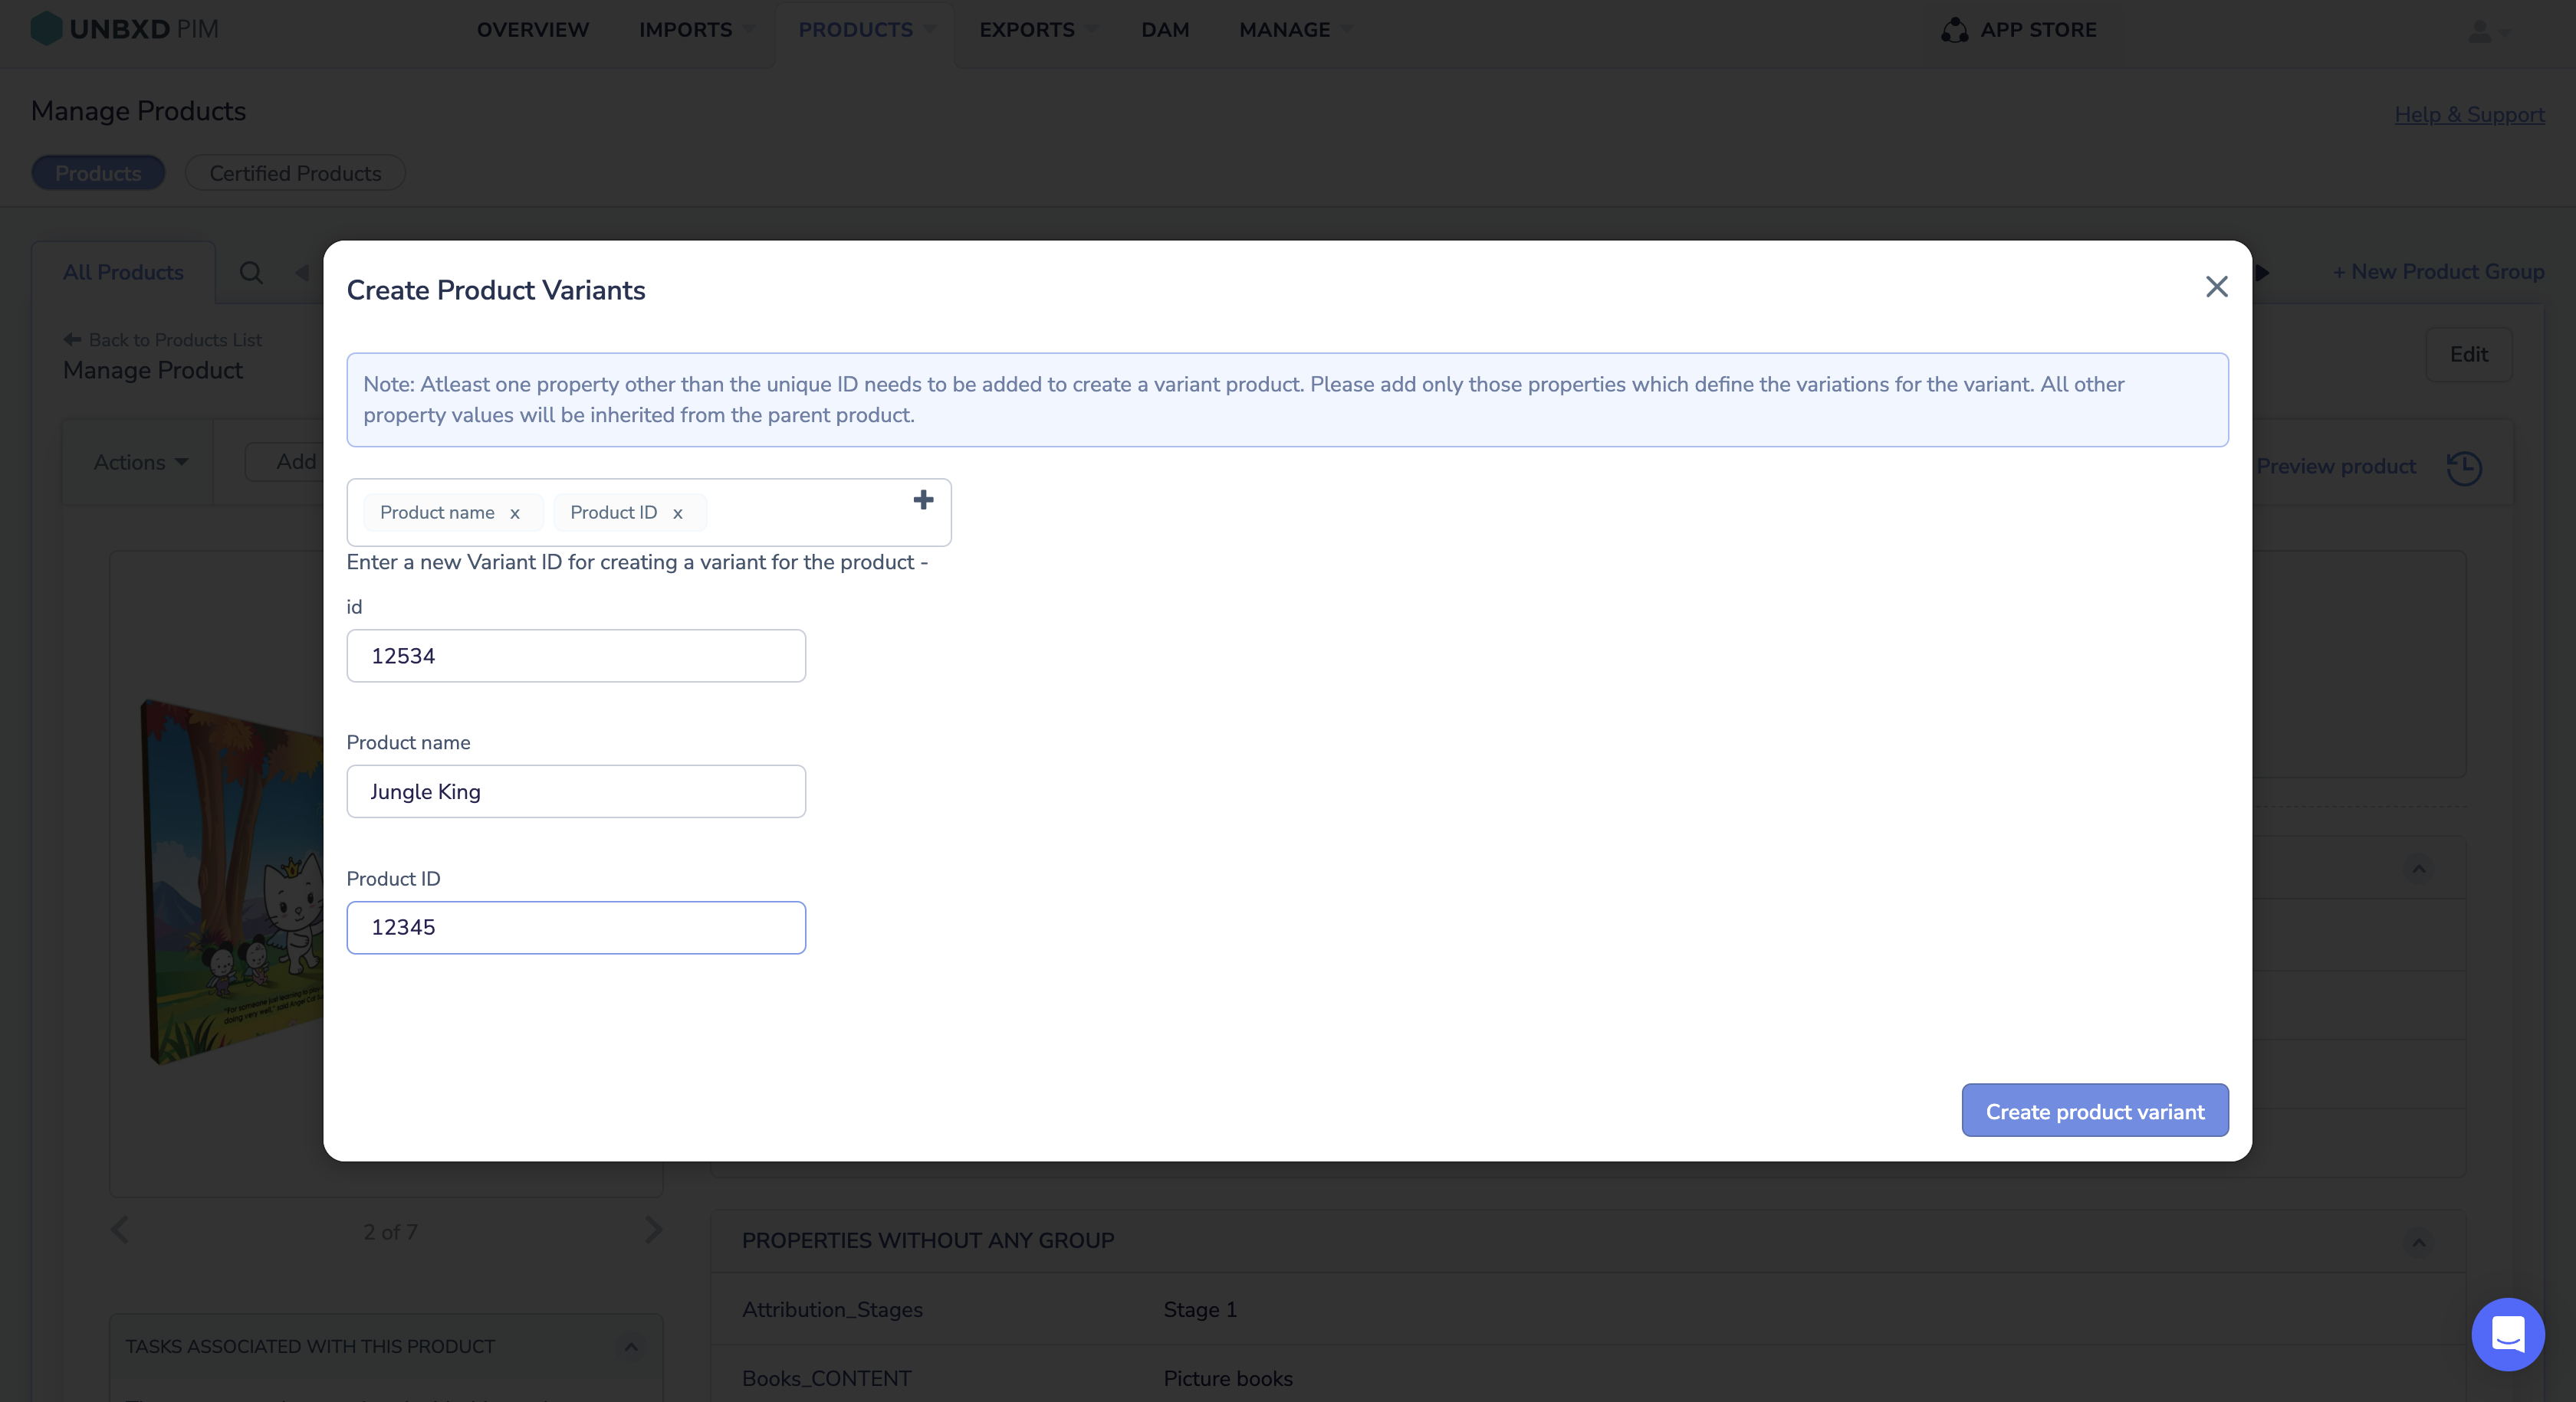This screenshot has height=1402, width=2576.
Task: Collapse the section chevron above properties
Action: coord(2419,868)
